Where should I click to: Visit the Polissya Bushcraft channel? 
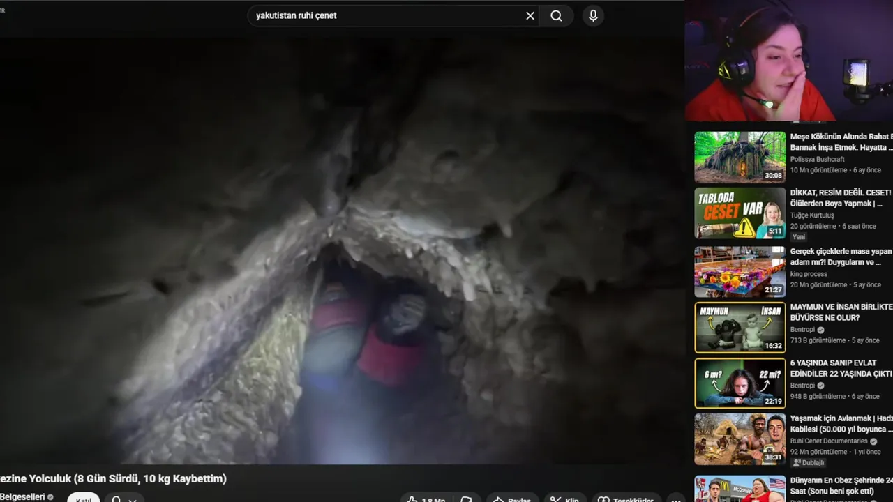[x=817, y=159]
